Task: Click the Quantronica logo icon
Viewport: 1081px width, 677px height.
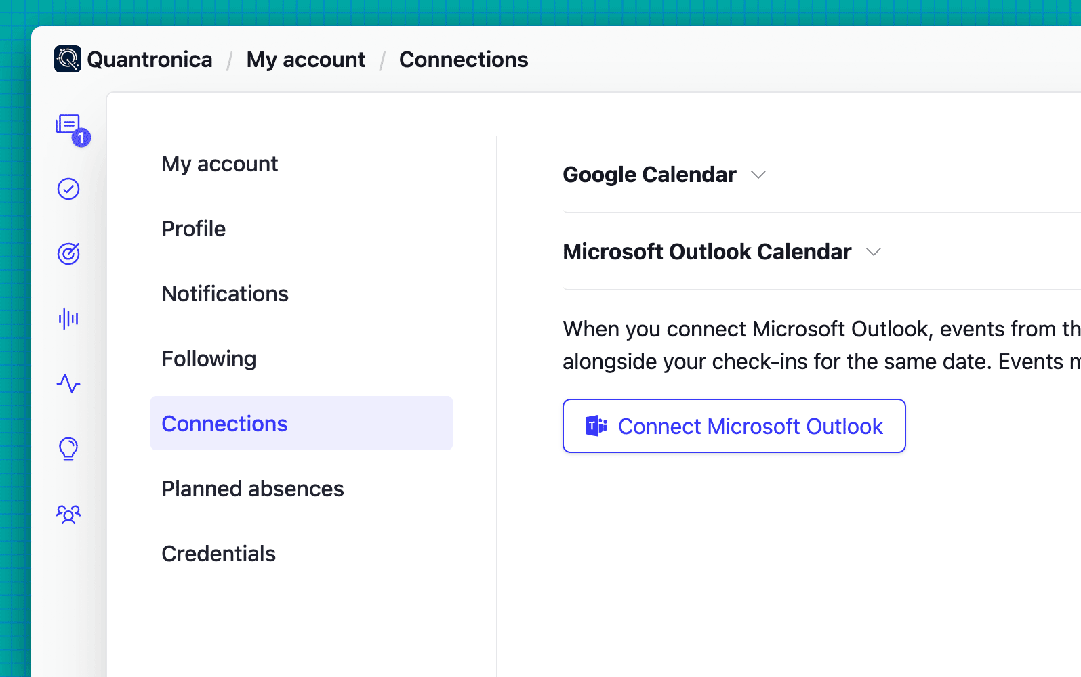Action: pos(68,59)
